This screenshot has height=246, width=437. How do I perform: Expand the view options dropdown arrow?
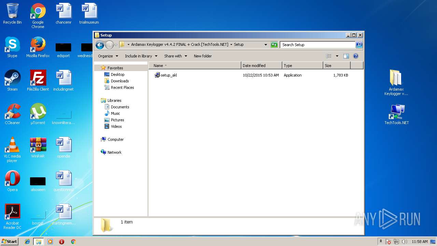coord(337,56)
